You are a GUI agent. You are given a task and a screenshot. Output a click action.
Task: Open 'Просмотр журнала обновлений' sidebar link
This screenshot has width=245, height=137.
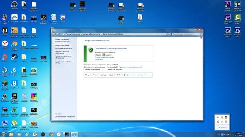(x=62, y=52)
